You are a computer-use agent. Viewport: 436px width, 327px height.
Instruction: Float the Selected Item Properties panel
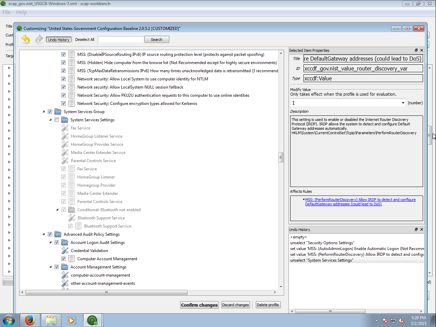coord(416,50)
